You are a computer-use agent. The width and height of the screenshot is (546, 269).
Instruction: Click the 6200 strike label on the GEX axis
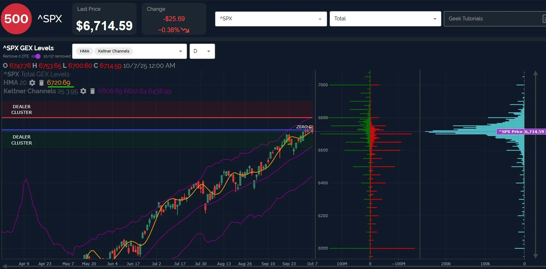(323, 216)
